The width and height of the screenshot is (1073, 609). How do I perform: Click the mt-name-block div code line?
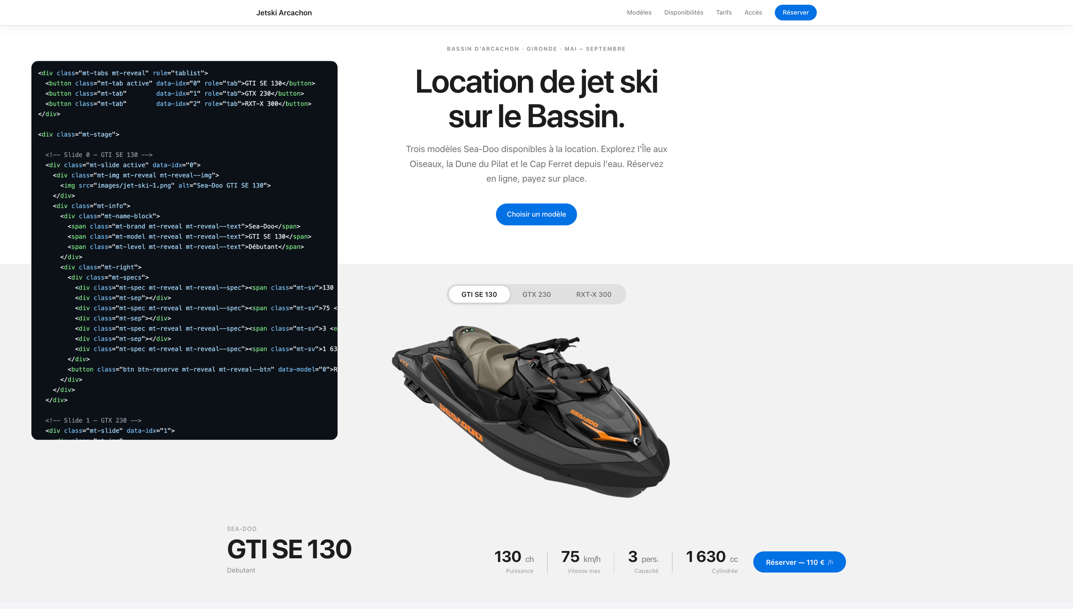[x=110, y=216]
